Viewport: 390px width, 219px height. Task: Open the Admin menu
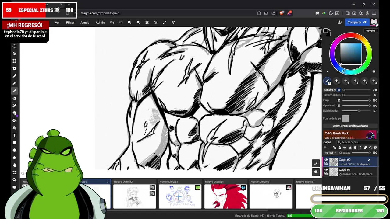(100, 23)
